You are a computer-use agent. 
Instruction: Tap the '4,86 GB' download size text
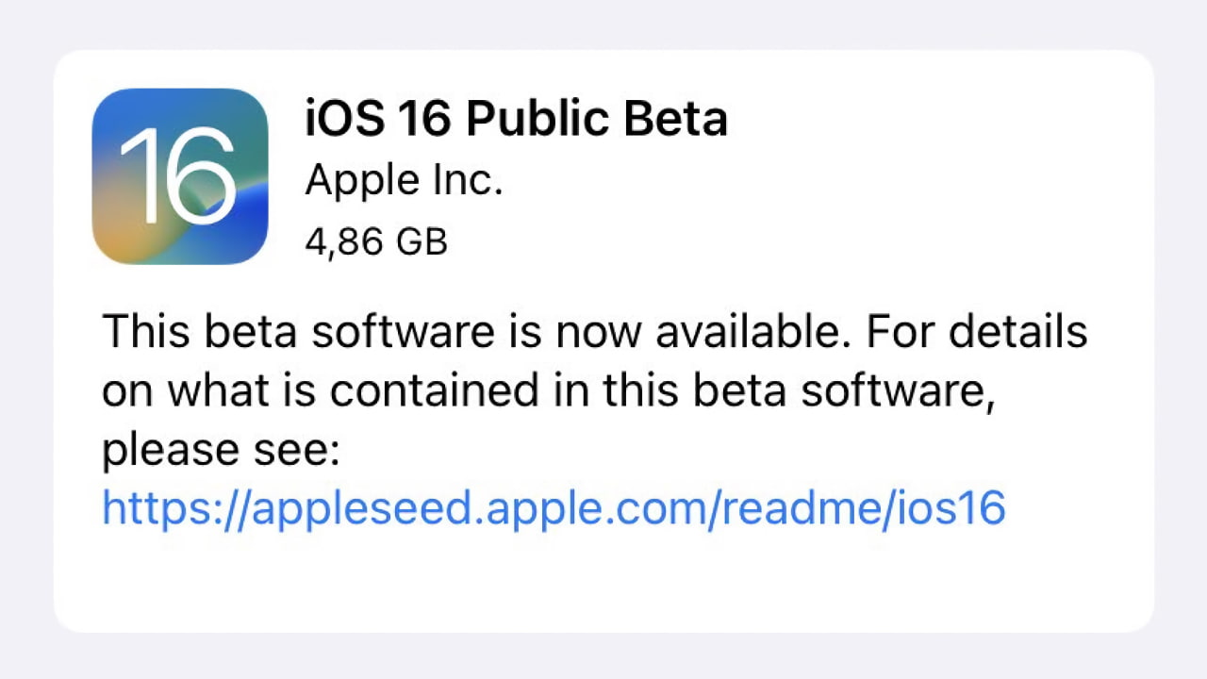point(377,240)
